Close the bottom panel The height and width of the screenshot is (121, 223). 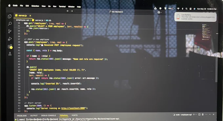213,114
